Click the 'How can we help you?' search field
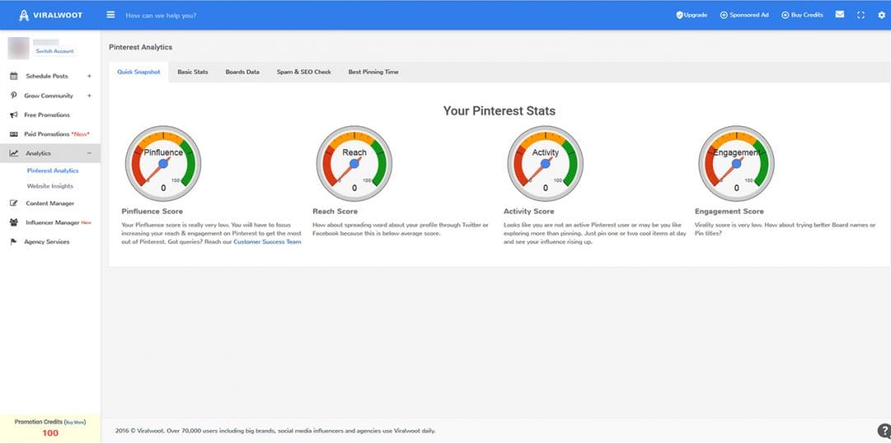Screen dimensions: 891x444 tap(161, 16)
